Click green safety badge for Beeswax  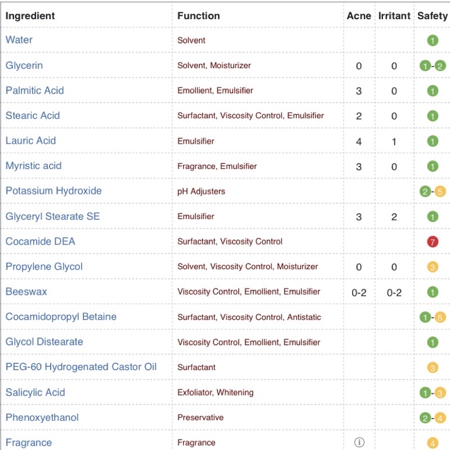point(433,292)
